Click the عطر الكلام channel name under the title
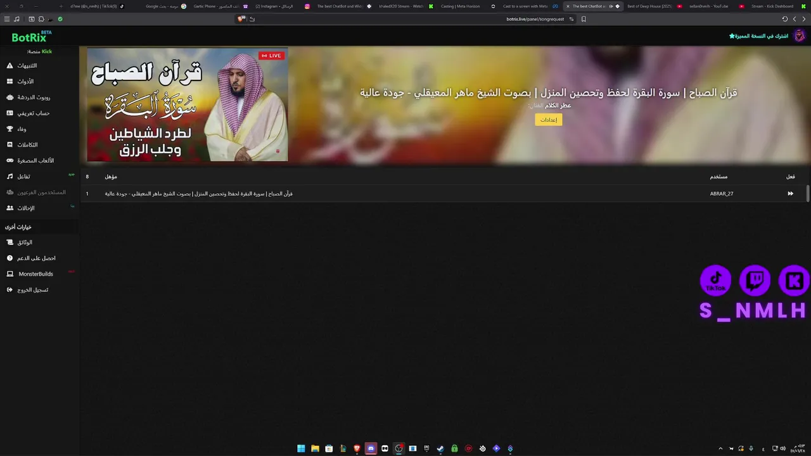The width and height of the screenshot is (811, 456). pos(558,106)
